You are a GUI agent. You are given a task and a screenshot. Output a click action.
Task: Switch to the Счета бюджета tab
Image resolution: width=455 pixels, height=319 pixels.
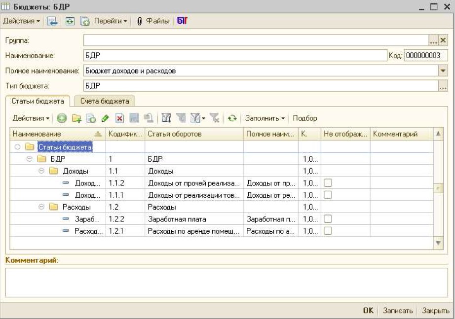point(105,101)
